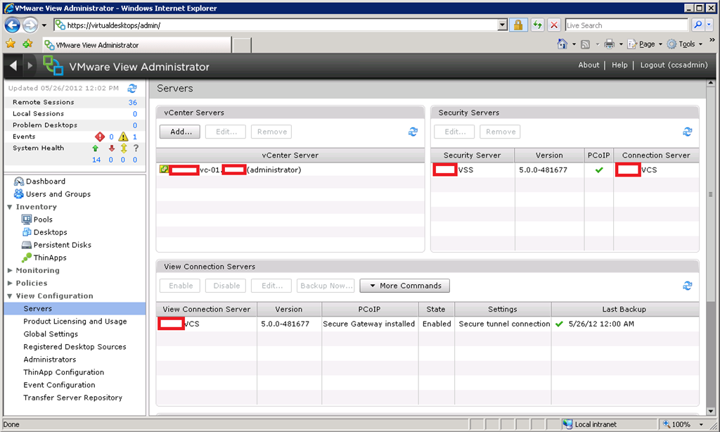Open the Tools menu

tap(685, 44)
